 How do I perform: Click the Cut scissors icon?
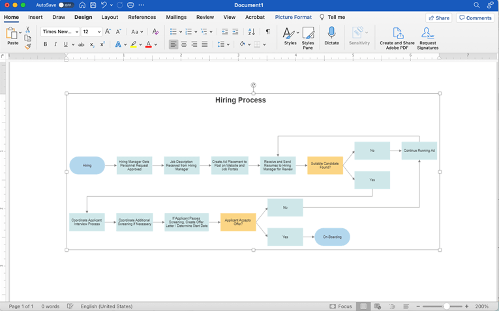[27, 29]
